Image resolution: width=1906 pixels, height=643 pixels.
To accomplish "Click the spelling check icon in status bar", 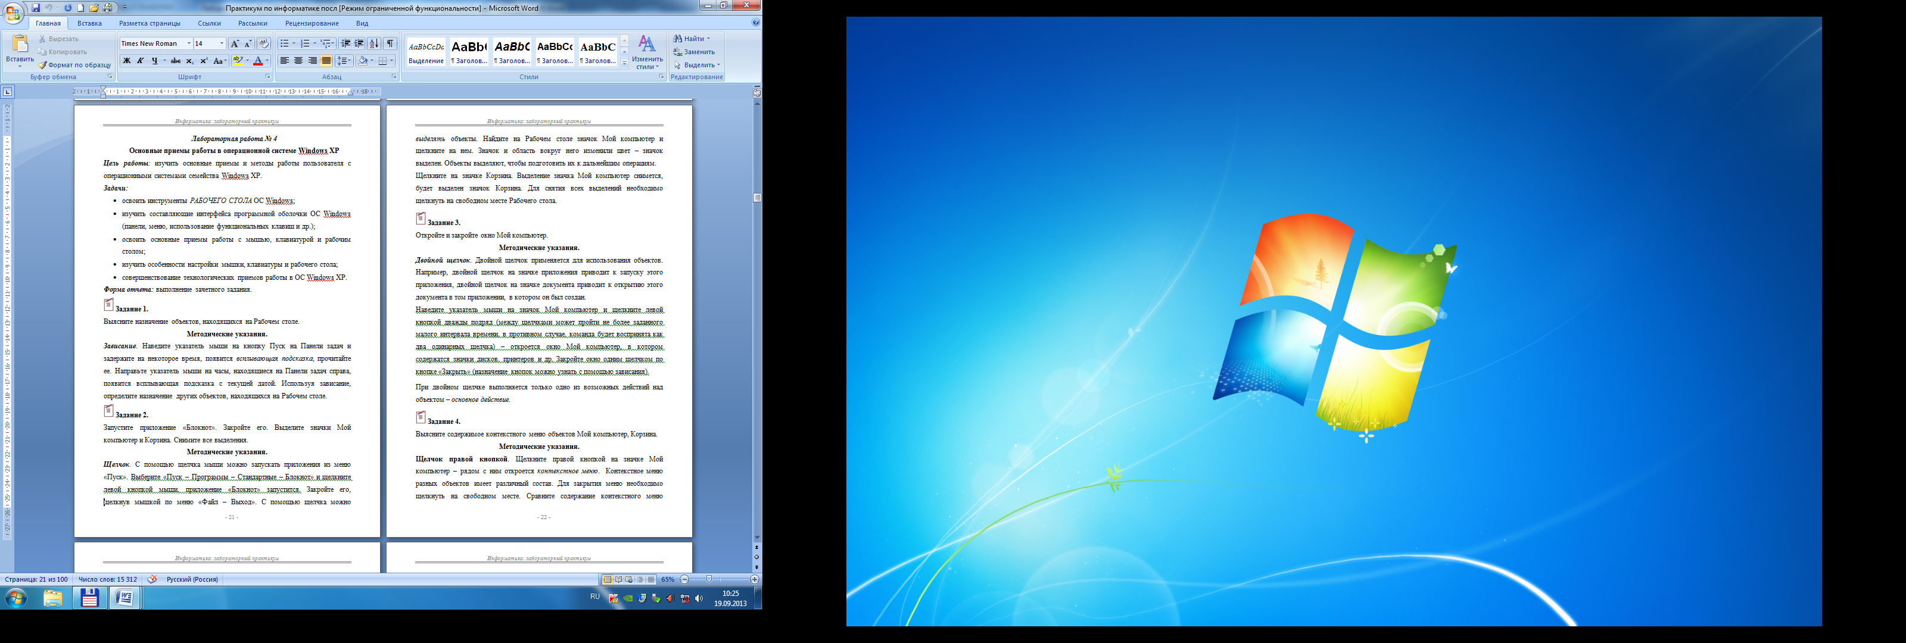I will point(152,579).
